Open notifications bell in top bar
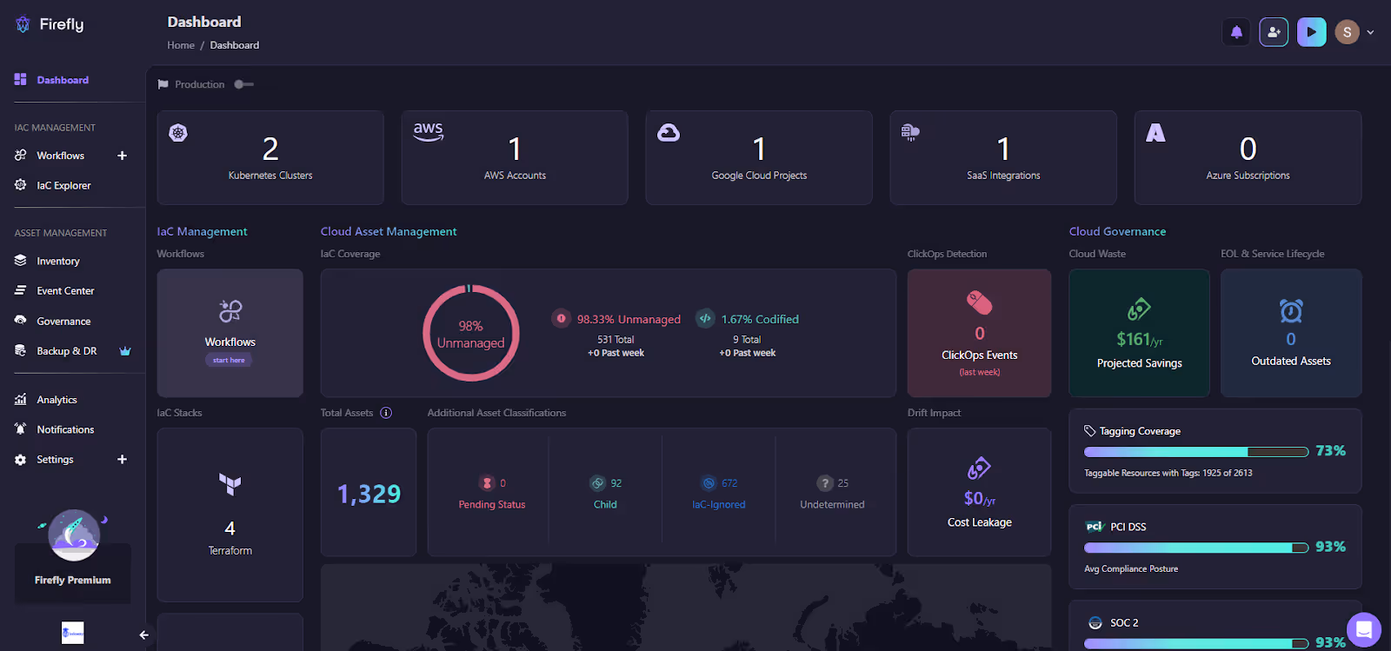The image size is (1391, 651). point(1236,32)
